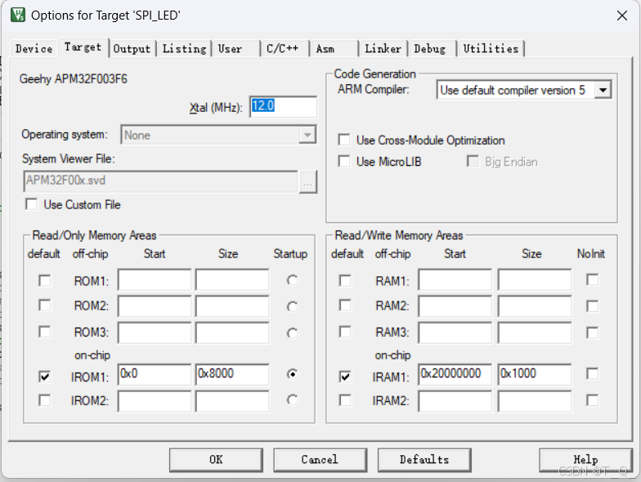This screenshot has width=641, height=482.
Task: Click the IROM1 Size field showing 0x8000
Action: click(x=232, y=374)
